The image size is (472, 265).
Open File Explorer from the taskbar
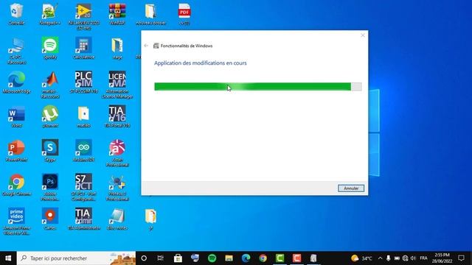229,258
